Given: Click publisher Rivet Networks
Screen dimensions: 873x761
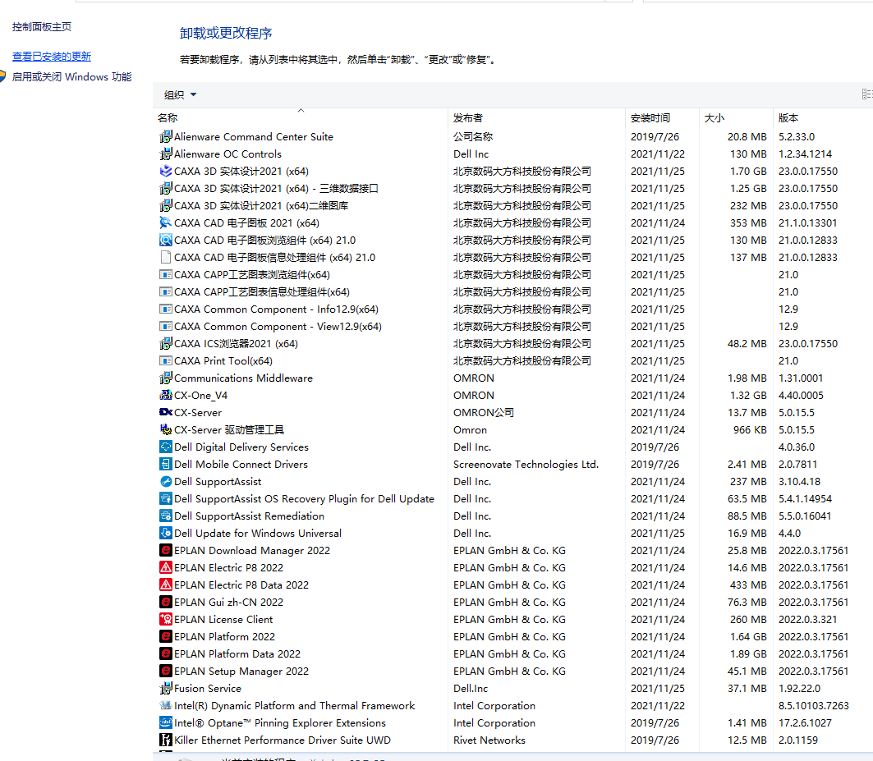Looking at the screenshot, I should (x=489, y=740).
